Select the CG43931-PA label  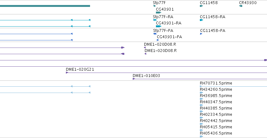(x=169, y=37)
